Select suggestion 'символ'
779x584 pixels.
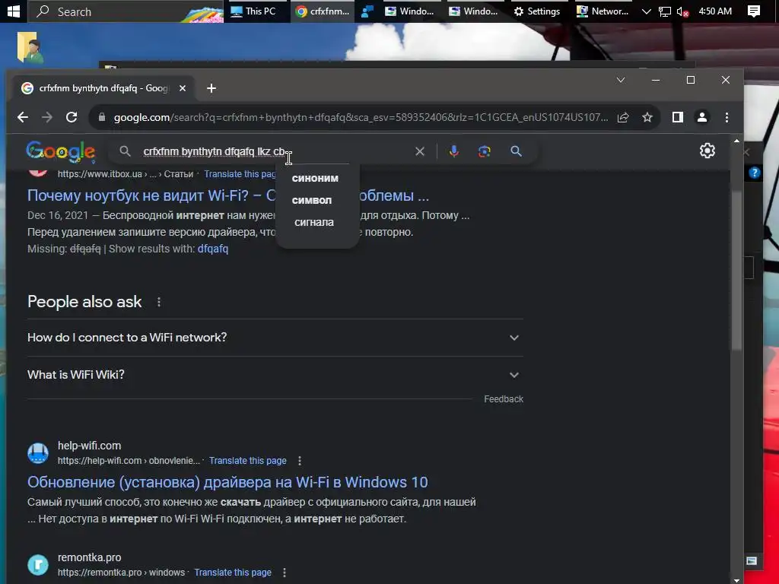312,200
